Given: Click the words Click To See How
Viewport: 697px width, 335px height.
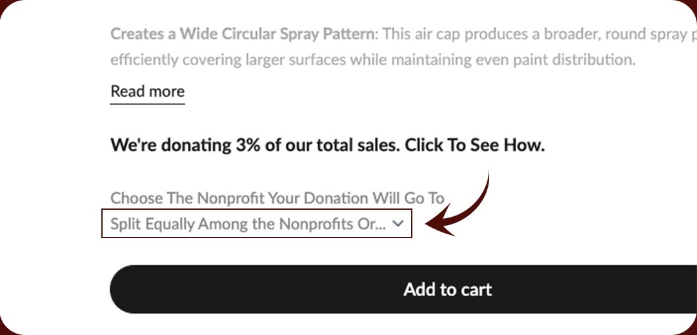Looking at the screenshot, I should [474, 145].
